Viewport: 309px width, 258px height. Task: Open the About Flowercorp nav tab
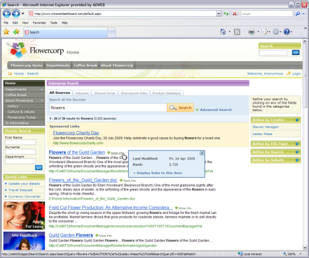pyautogui.click(x=117, y=65)
